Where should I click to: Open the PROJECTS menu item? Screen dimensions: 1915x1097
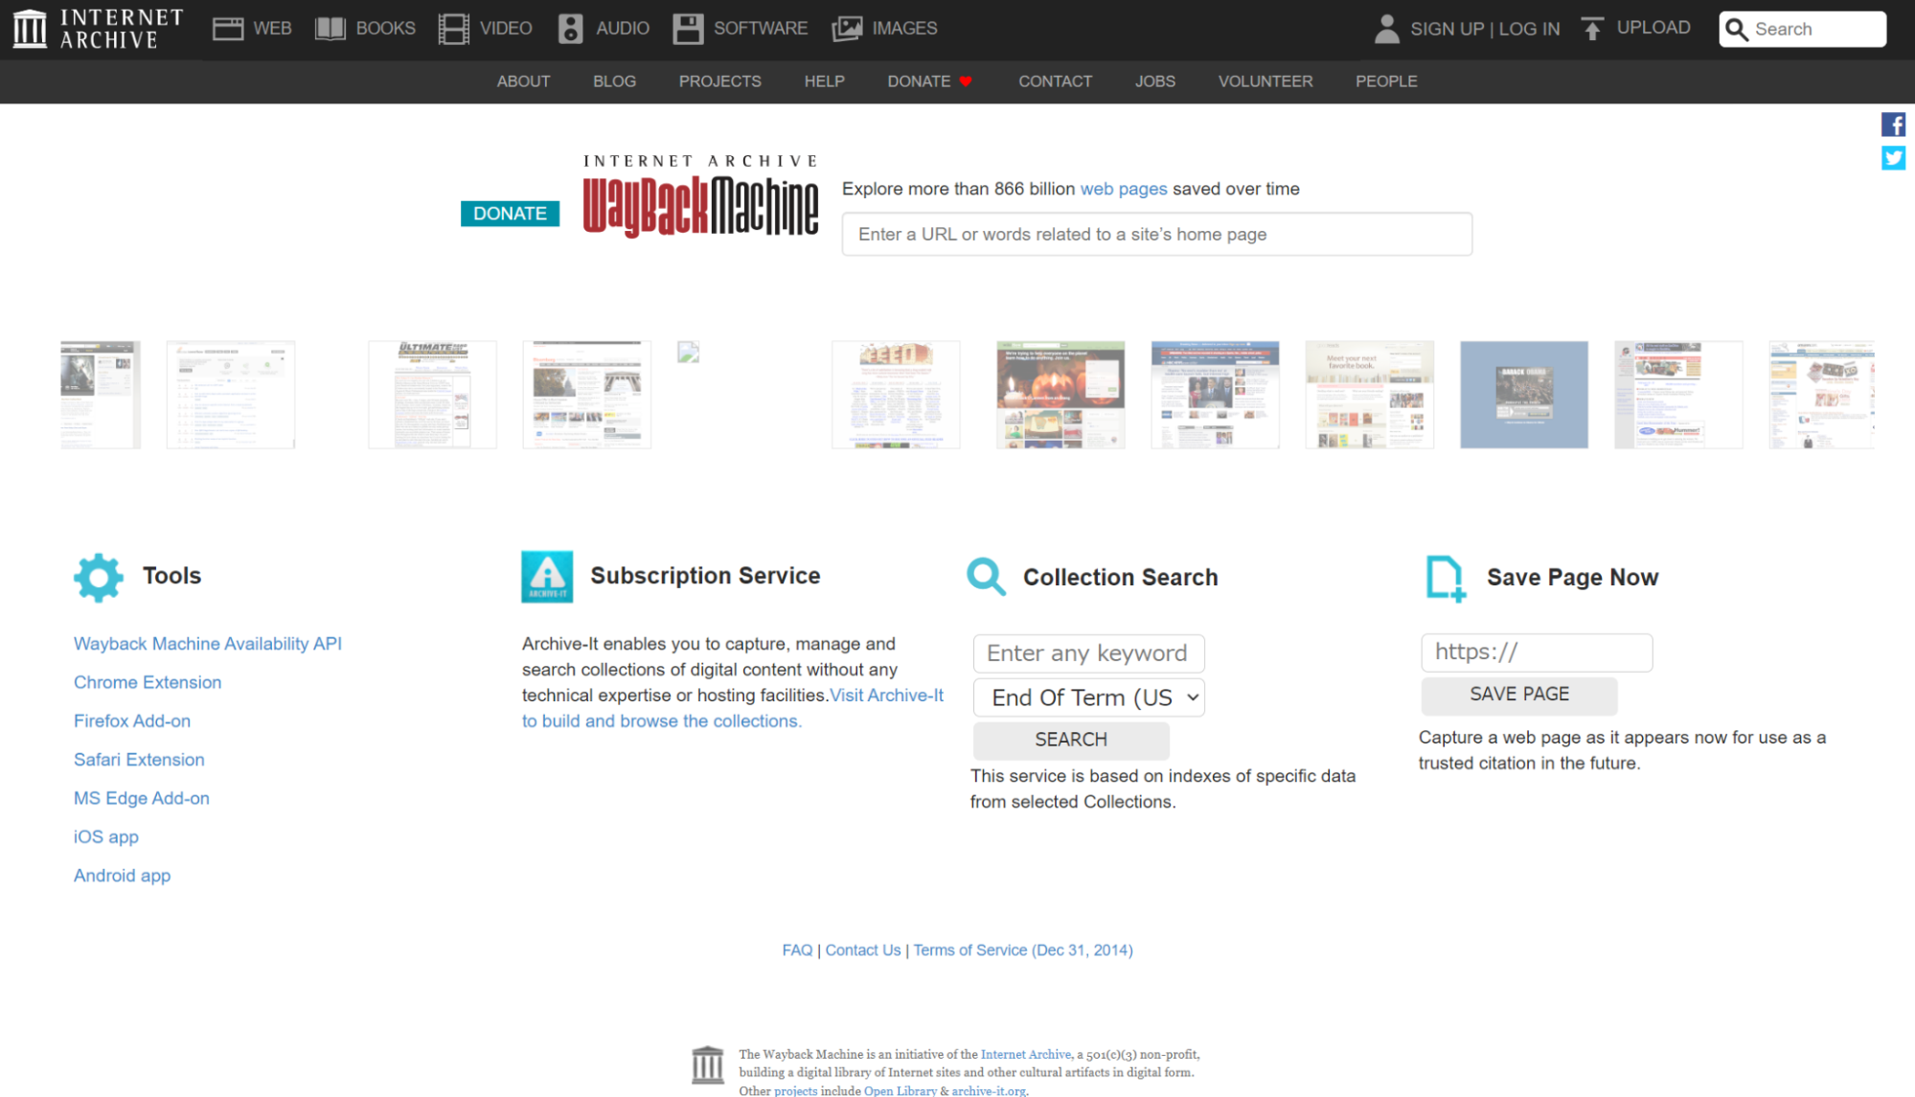pyautogui.click(x=719, y=81)
